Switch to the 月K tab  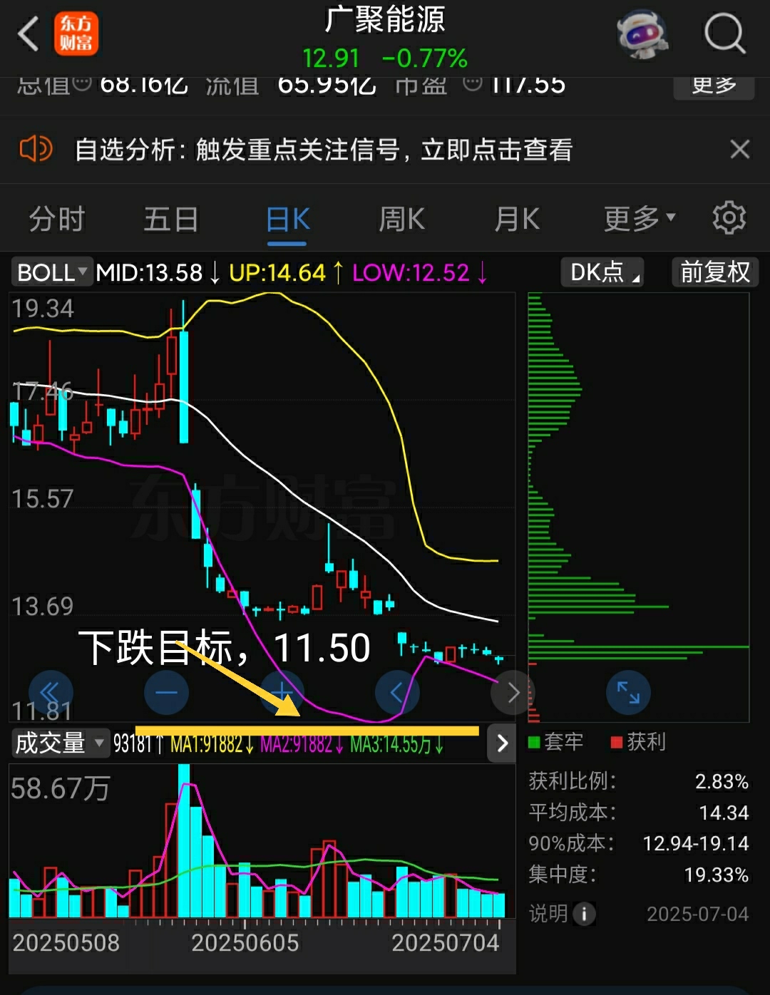point(518,219)
